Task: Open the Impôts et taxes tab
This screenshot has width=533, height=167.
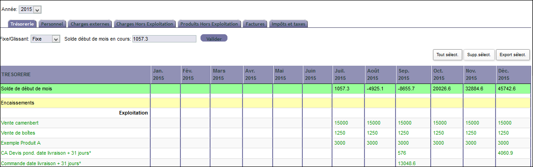Action: 288,24
